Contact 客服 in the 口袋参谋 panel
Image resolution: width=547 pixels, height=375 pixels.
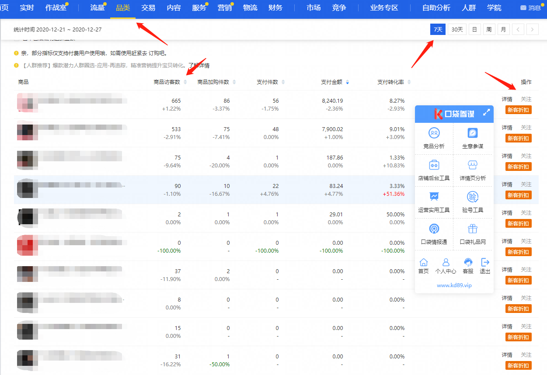pos(468,266)
